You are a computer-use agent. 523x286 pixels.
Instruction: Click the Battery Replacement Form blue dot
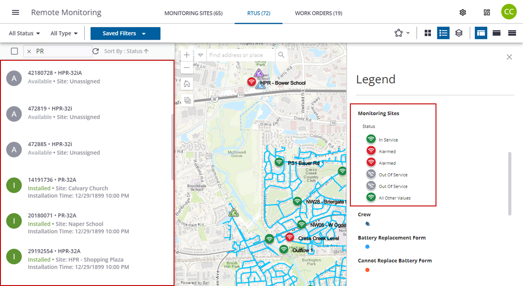pos(367,247)
